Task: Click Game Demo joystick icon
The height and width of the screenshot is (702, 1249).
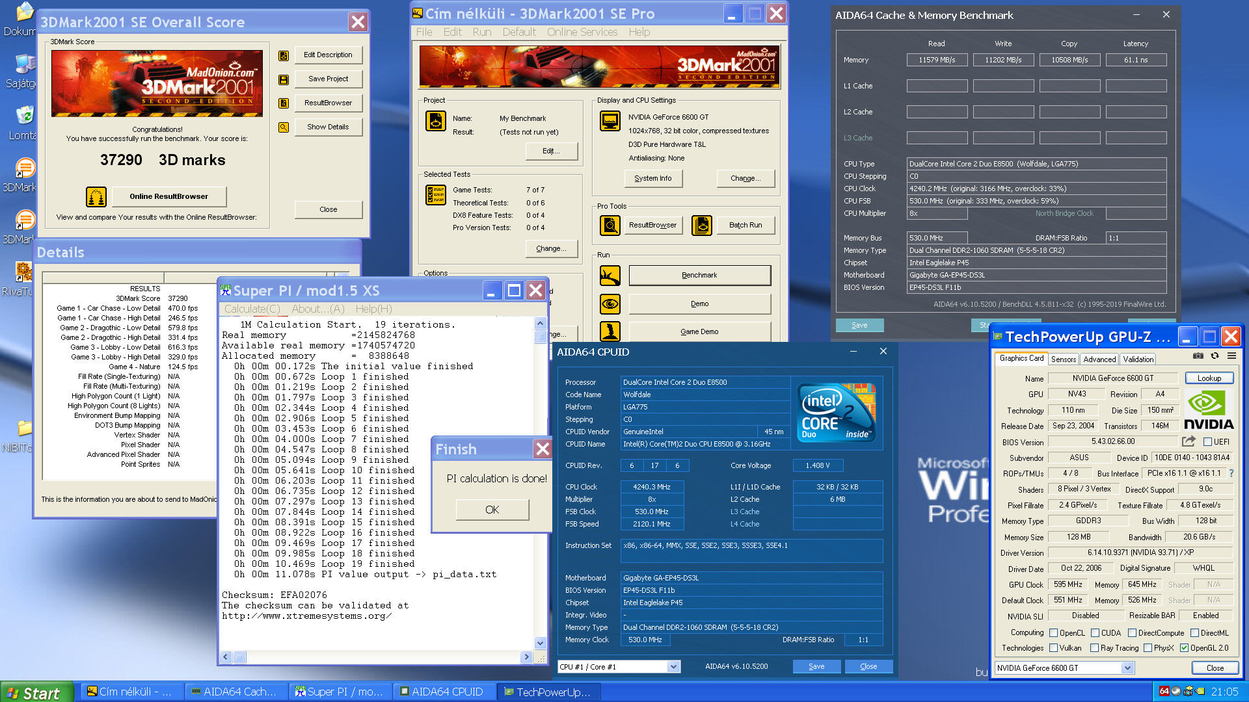Action: (610, 331)
